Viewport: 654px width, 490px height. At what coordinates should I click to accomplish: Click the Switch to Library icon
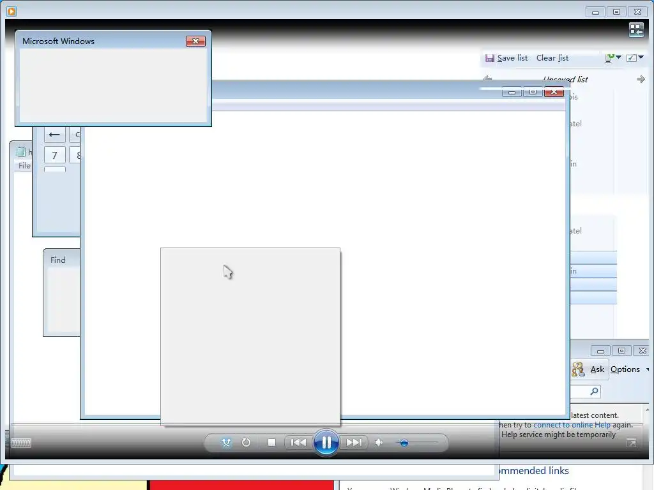(x=636, y=30)
